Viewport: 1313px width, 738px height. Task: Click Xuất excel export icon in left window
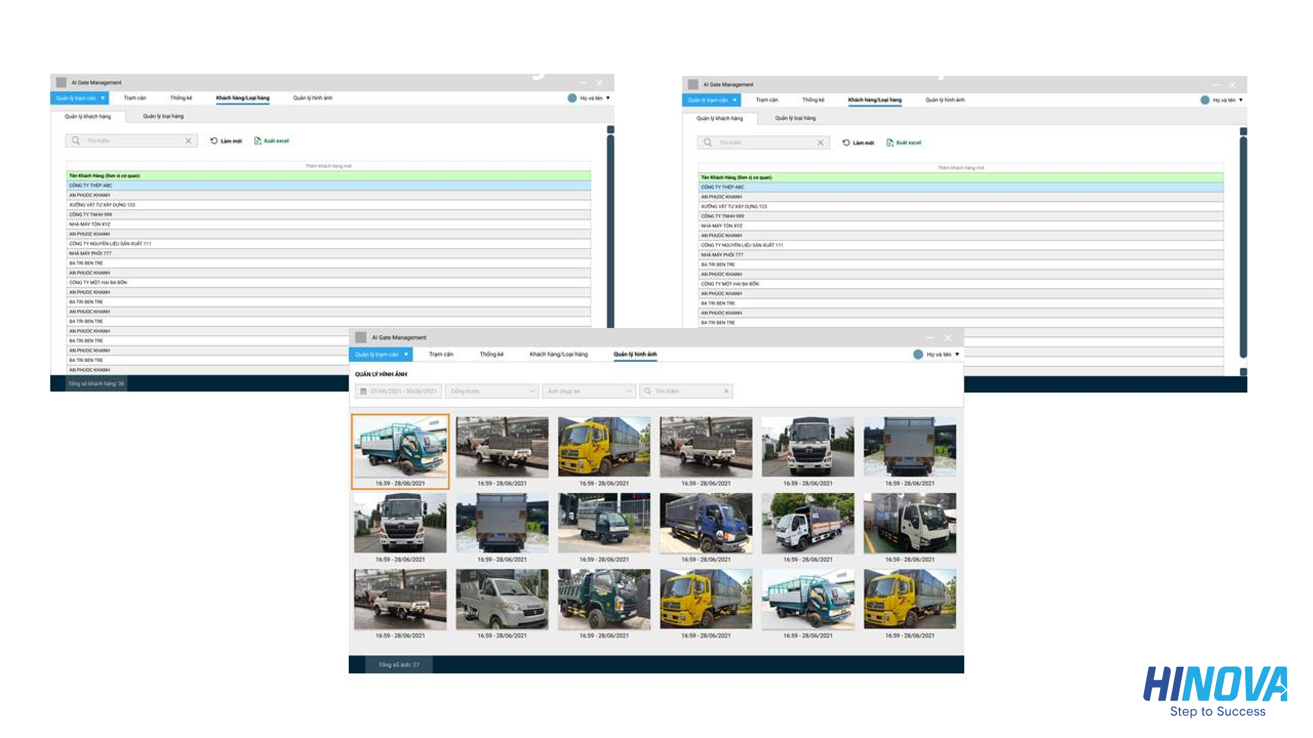point(257,141)
